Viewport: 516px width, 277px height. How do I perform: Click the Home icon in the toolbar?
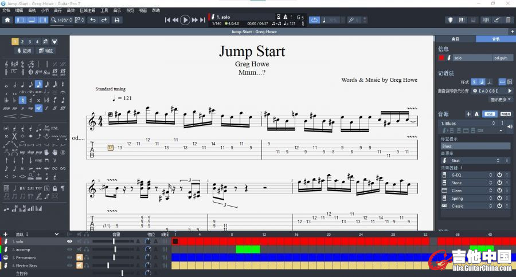pos(7,20)
